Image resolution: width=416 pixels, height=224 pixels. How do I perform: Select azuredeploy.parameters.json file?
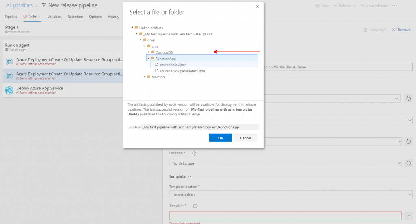pyautogui.click(x=182, y=71)
